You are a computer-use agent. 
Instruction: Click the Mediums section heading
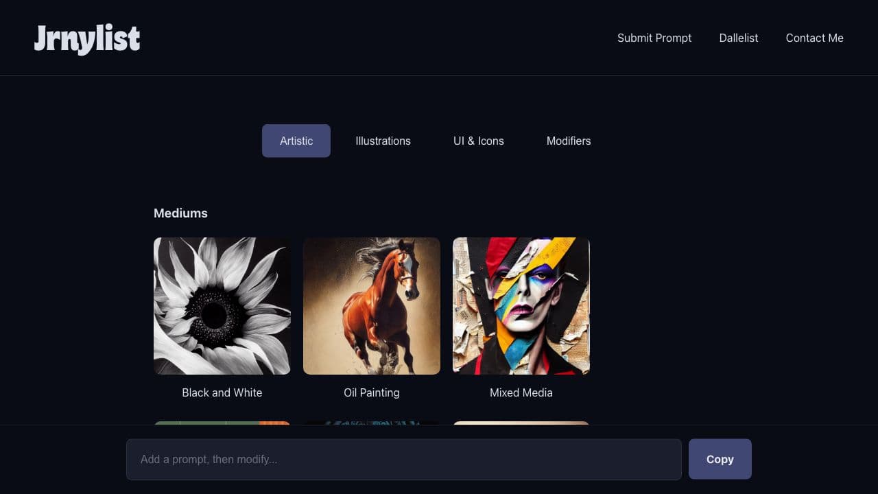point(180,213)
